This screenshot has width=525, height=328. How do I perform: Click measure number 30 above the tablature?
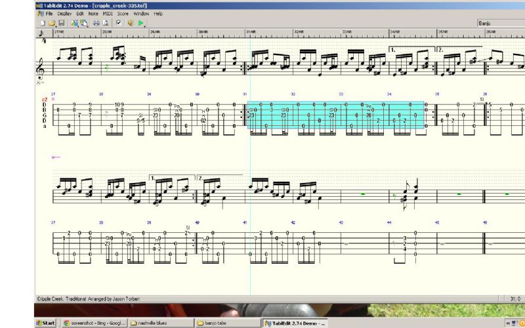tap(198, 94)
